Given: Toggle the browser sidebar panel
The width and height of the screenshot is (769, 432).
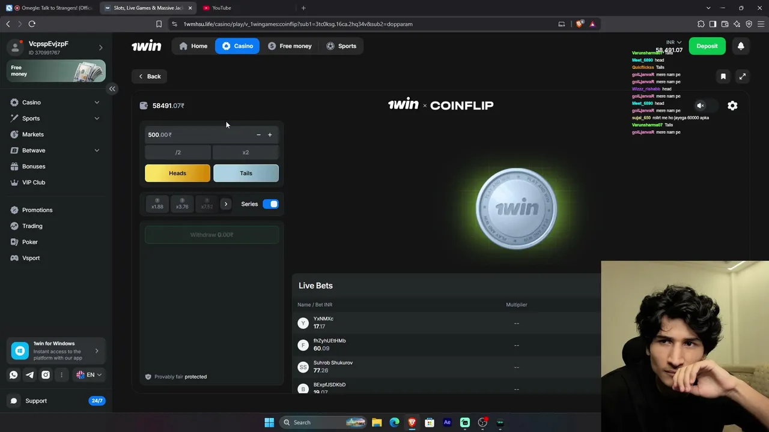Looking at the screenshot, I should tap(713, 24).
